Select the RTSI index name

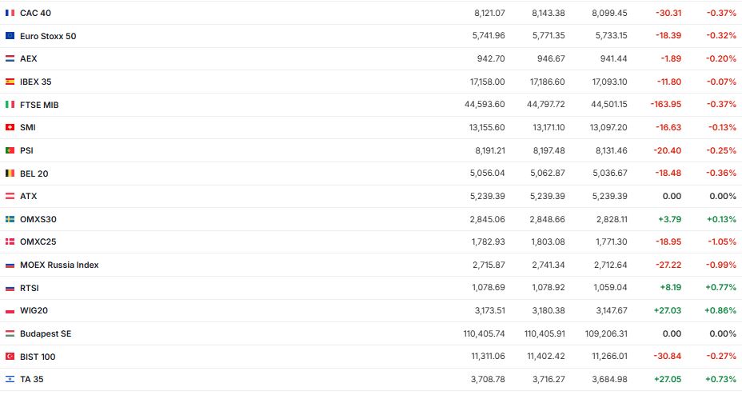pyautogui.click(x=30, y=288)
